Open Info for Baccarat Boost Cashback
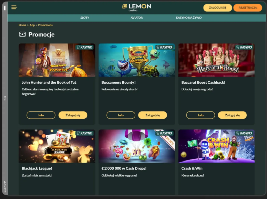The height and width of the screenshot is (199, 267). 201,115
